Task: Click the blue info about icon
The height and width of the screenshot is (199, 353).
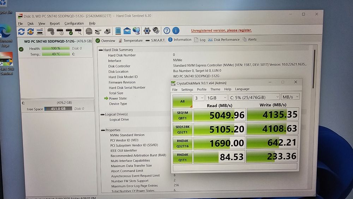Action: (176, 30)
